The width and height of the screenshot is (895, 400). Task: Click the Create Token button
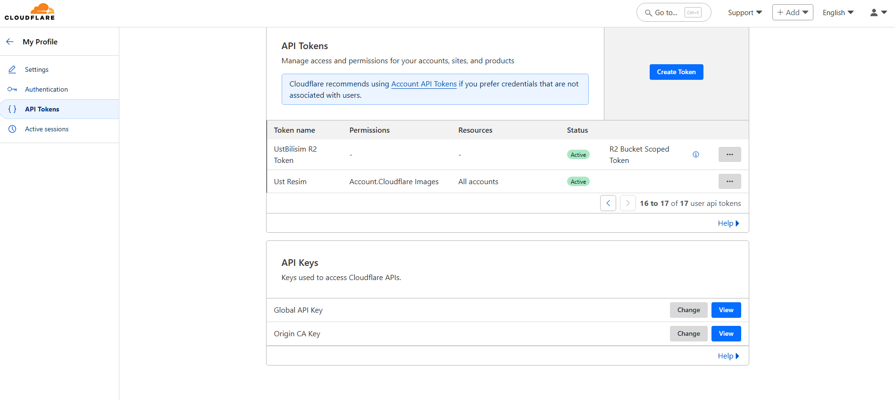[676, 72]
